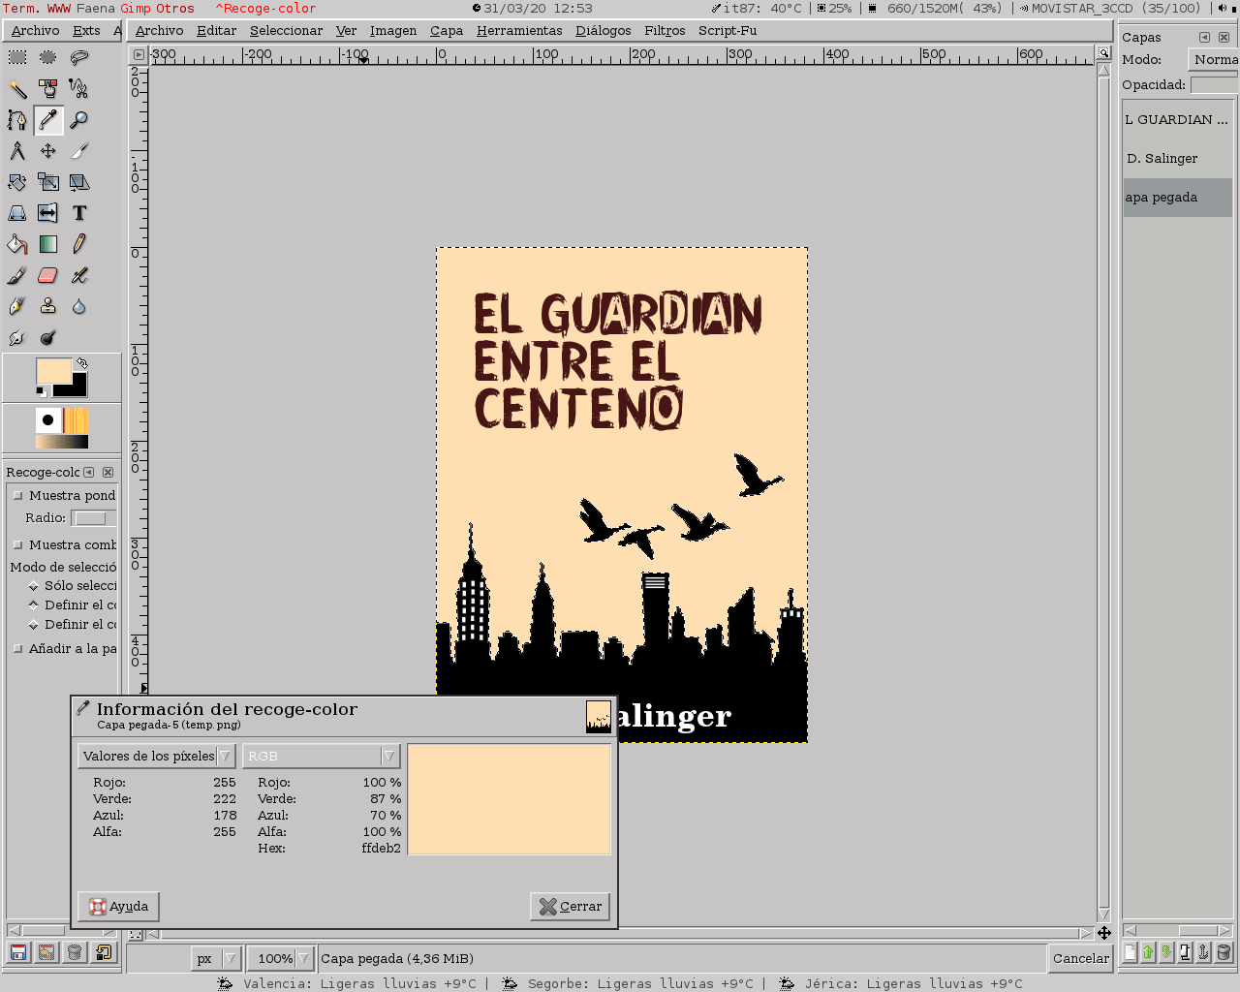Select D. Salinger layer
This screenshot has height=992, width=1240.
pyautogui.click(x=1178, y=159)
